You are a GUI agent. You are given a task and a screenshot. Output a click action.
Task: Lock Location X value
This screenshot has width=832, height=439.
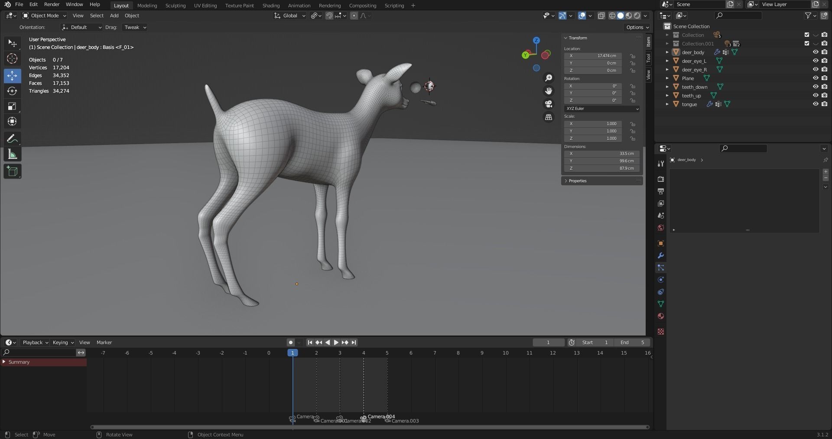click(633, 56)
